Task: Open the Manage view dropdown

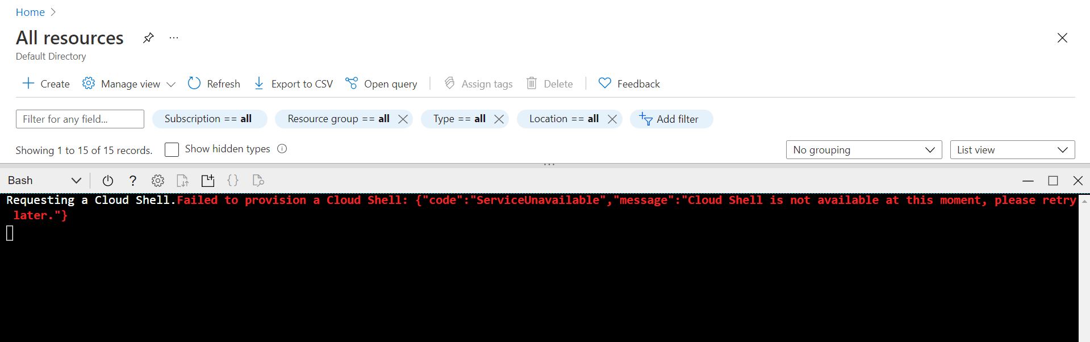Action: pyautogui.click(x=128, y=84)
